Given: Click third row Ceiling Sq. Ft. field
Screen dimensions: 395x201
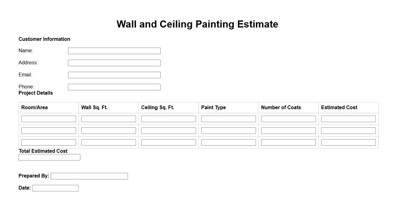Looking at the screenshot, I should coord(168,143).
